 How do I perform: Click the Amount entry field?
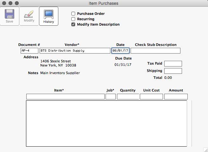tap(176, 97)
